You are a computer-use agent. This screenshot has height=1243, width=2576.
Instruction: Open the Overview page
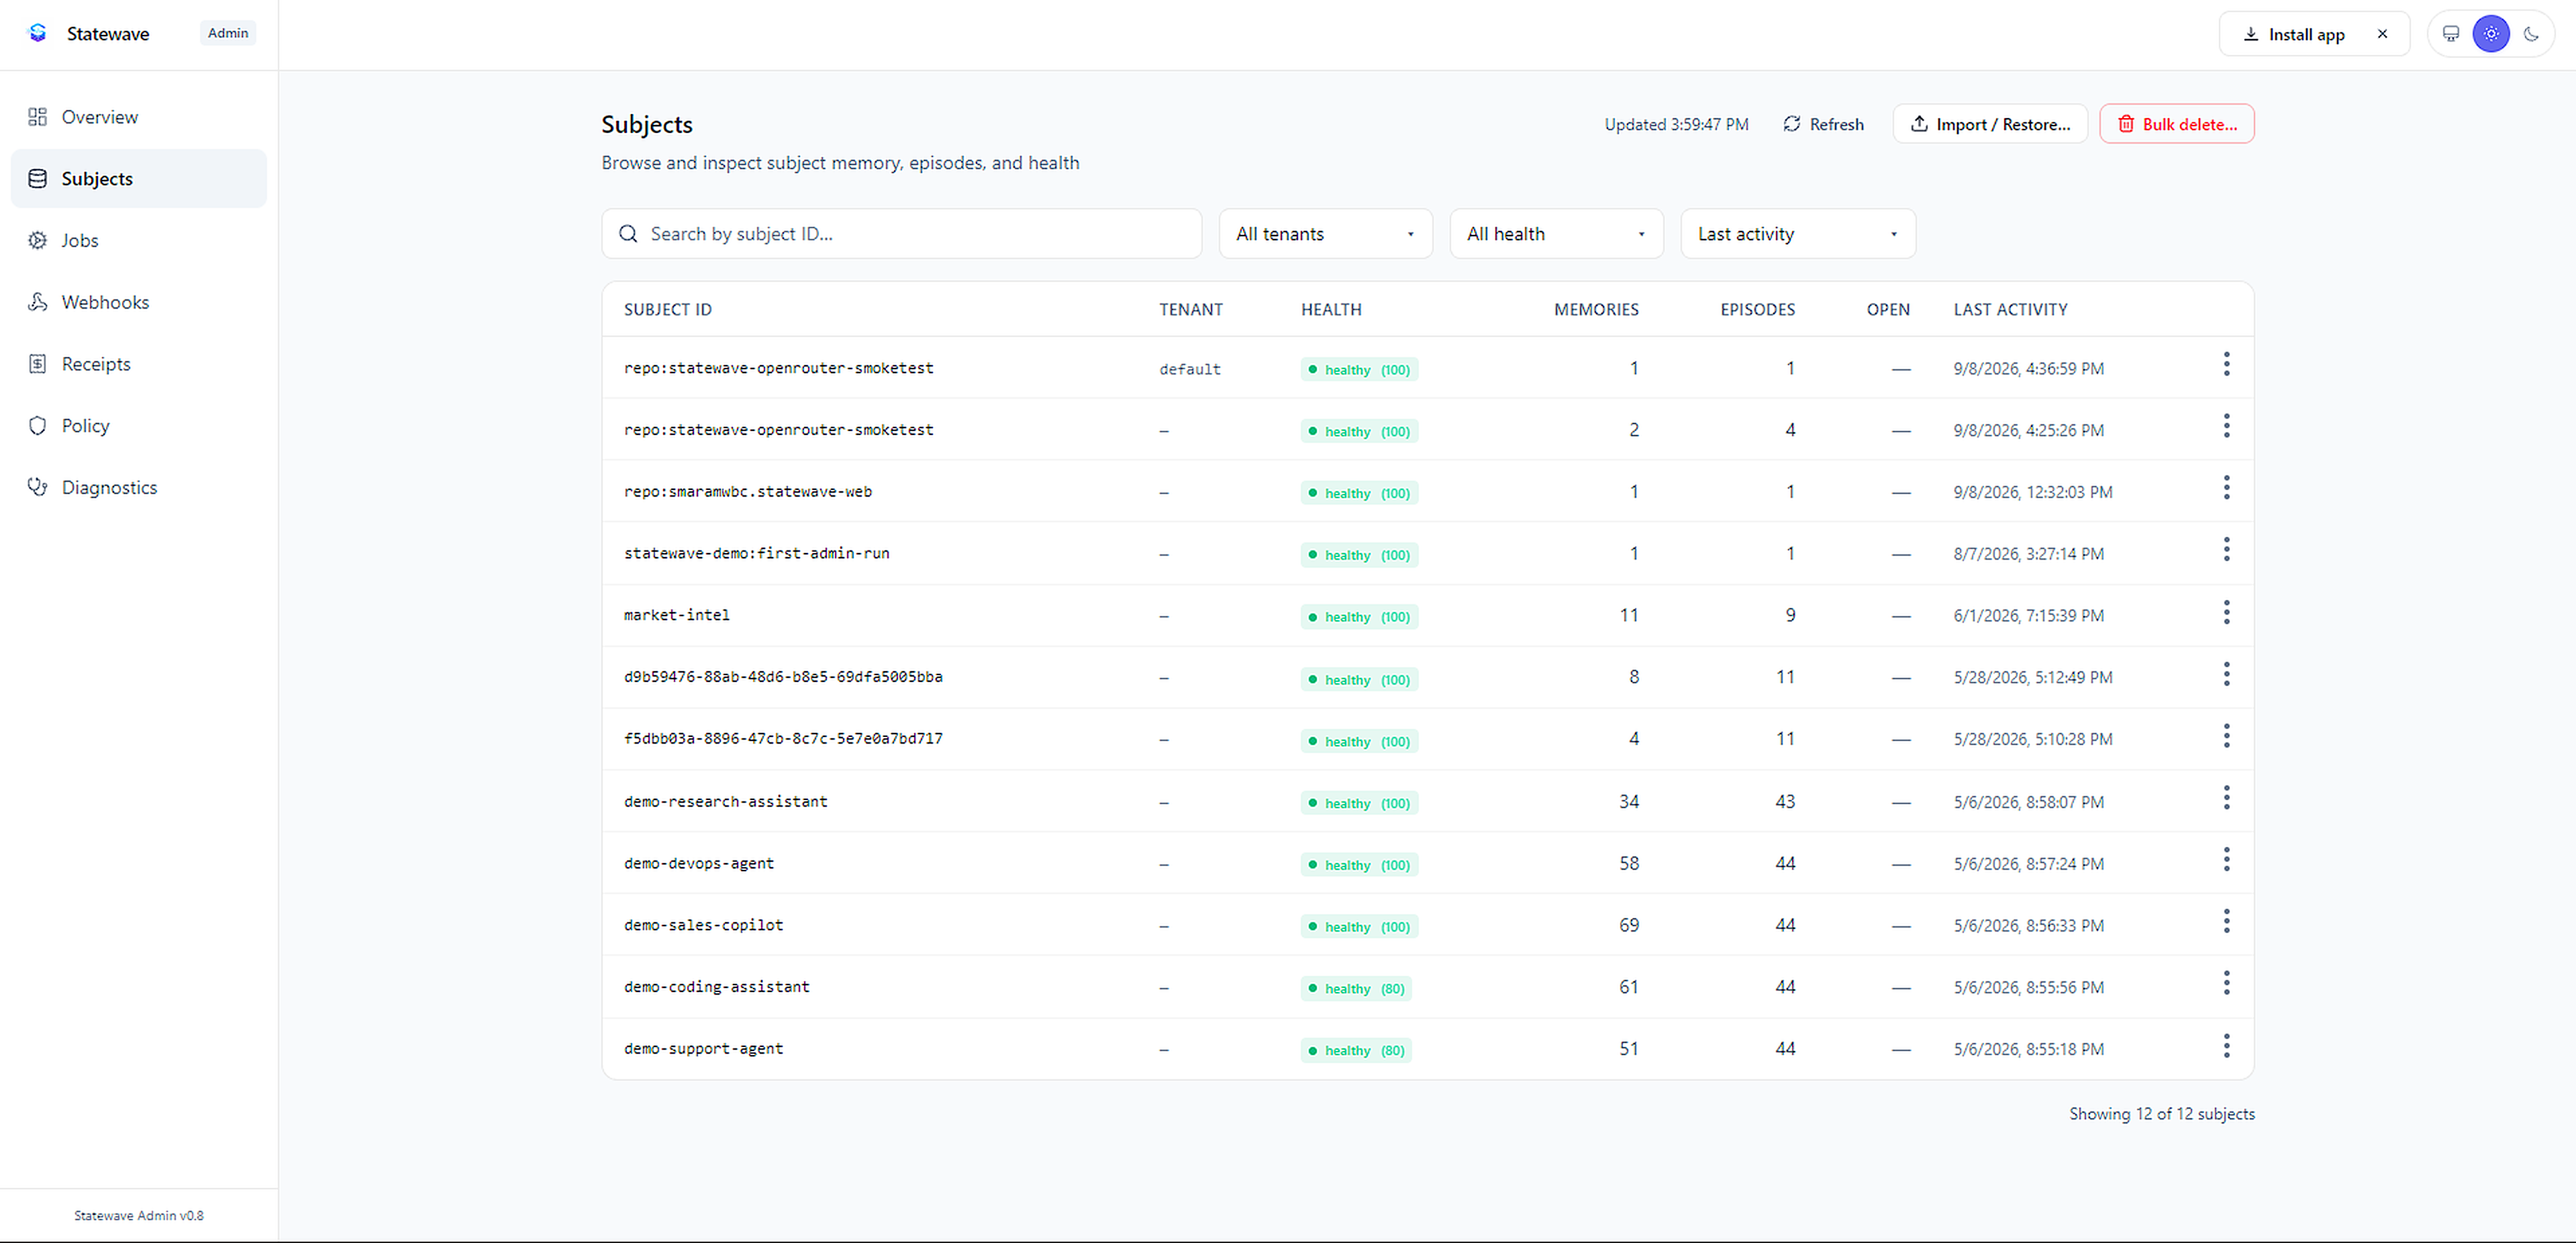click(139, 117)
